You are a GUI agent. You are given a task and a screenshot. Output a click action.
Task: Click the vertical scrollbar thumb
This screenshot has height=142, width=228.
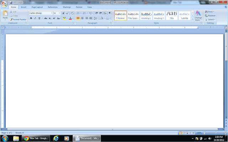[226, 47]
